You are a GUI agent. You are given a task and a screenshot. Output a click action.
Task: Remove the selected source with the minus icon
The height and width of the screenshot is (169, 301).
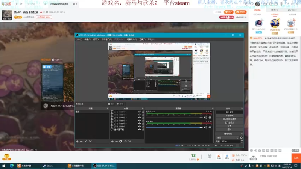click(116, 142)
